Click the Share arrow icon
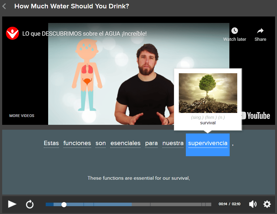This screenshot has height=214, width=277. point(260,31)
